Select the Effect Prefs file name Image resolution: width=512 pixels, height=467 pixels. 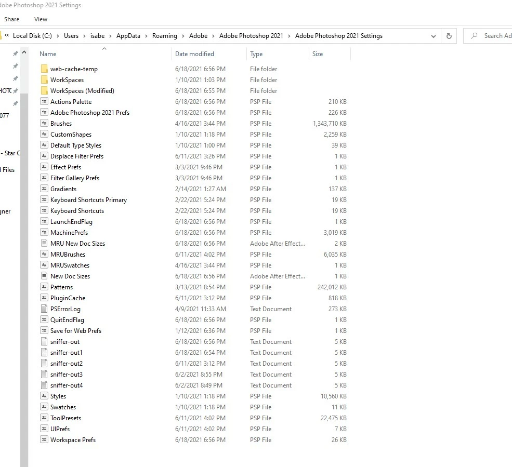(x=65, y=167)
